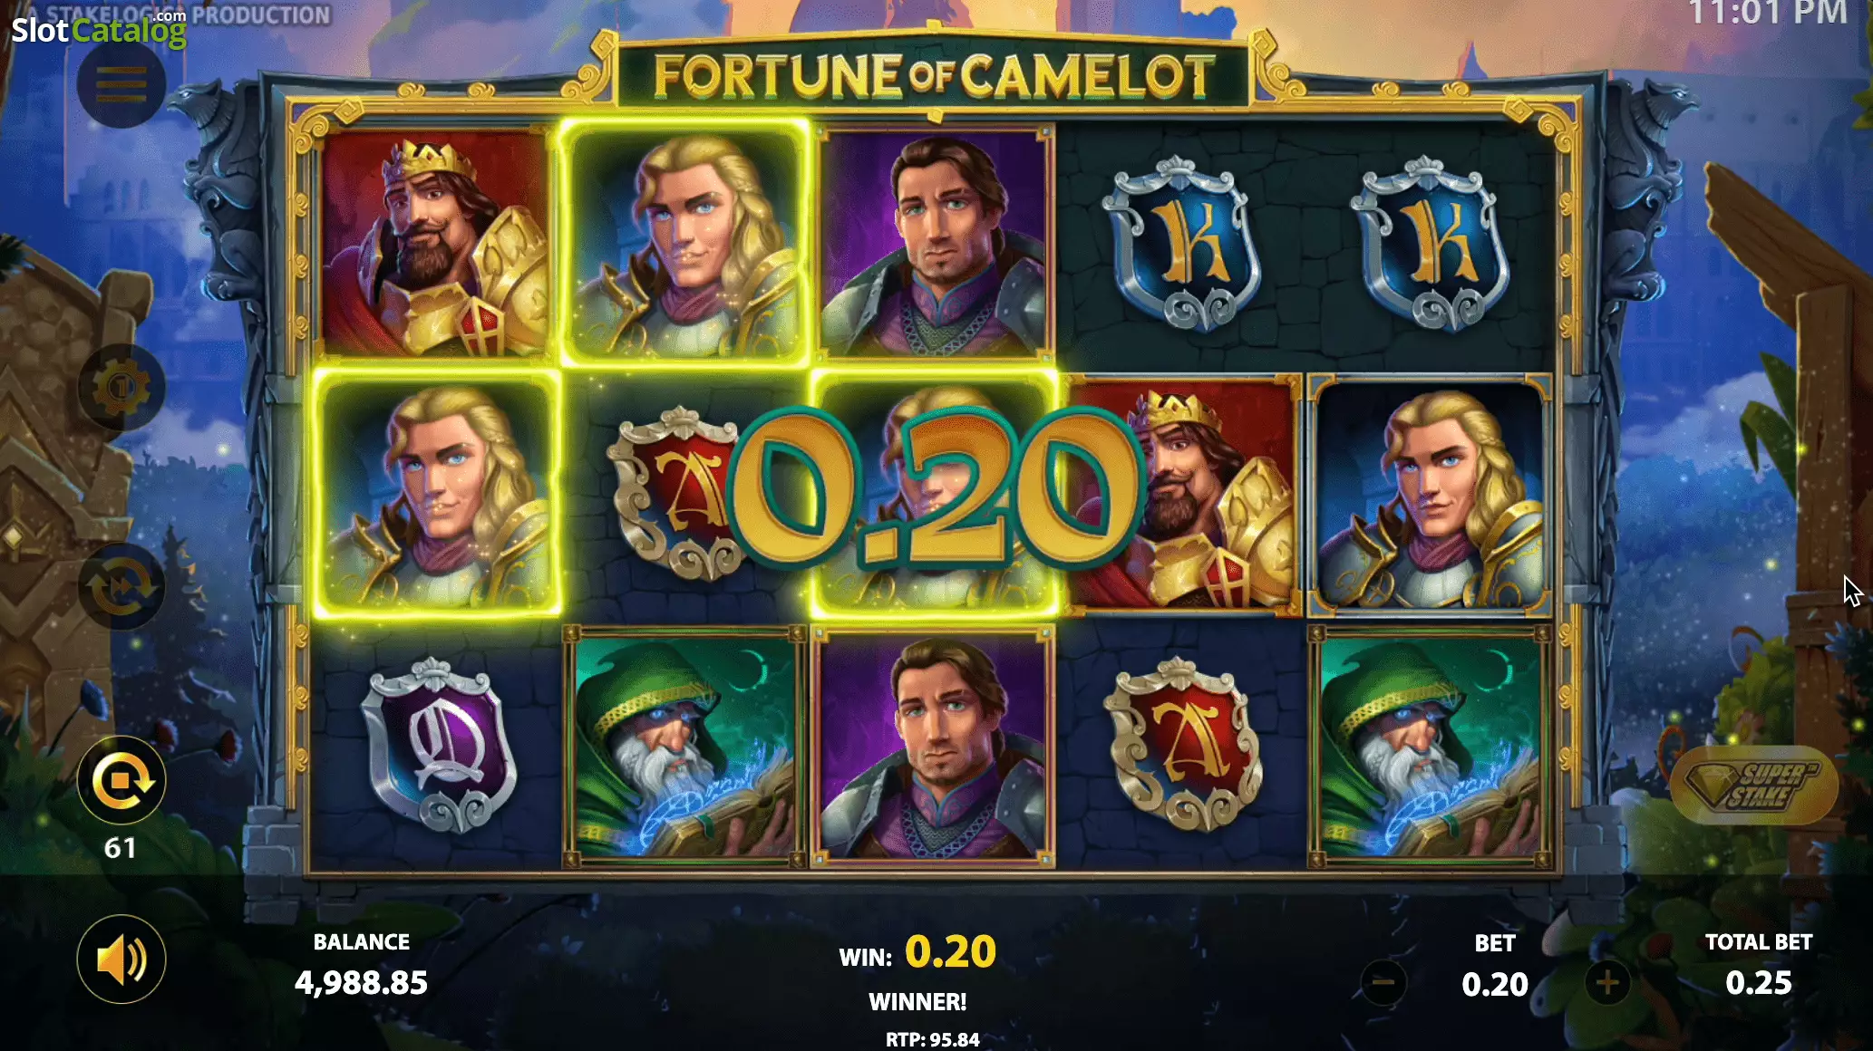
Task: Select the purple Q shield symbol
Action: click(x=438, y=746)
